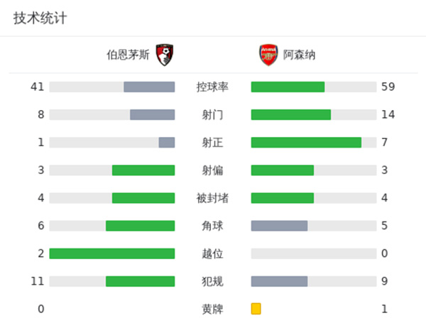Click the Bournemouth club crest
426x328 pixels.
click(x=165, y=55)
